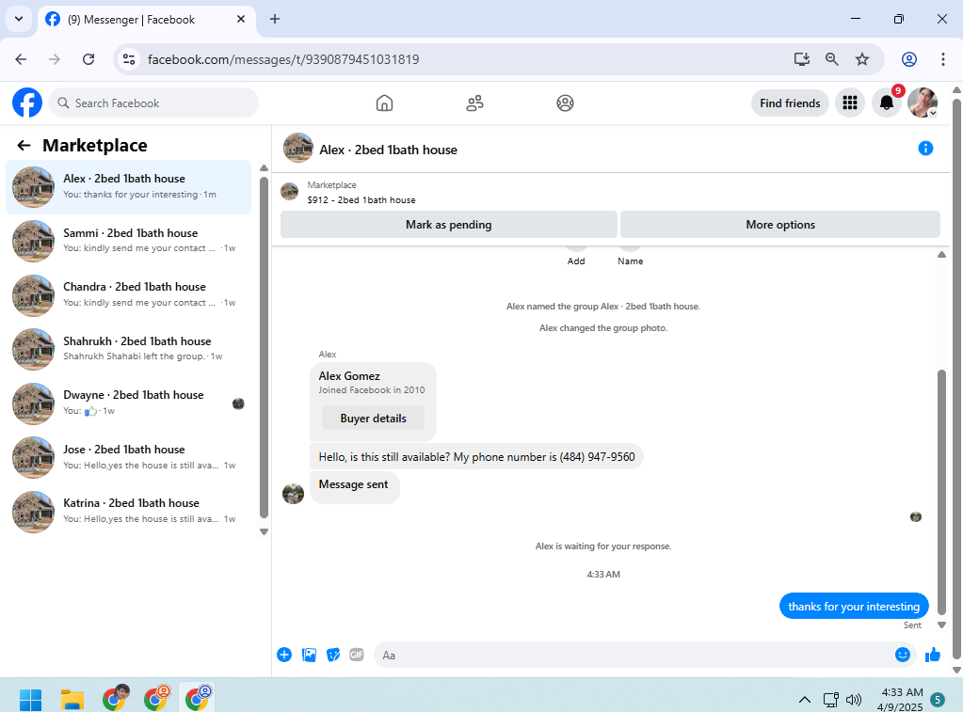Click the 'thanks for your interesting' message
Viewport: 963px width, 712px height.
point(854,606)
